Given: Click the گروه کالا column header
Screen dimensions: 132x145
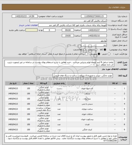Looking at the screenshot, I should [x=44, y=83].
